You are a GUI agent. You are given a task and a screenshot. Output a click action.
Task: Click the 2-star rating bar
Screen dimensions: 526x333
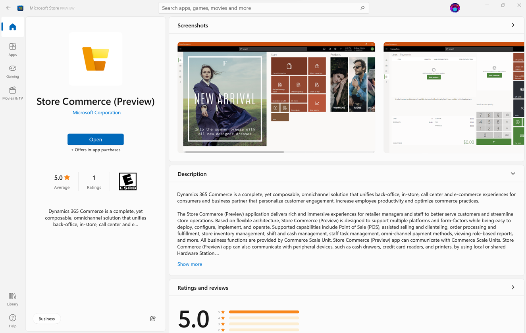(264, 330)
